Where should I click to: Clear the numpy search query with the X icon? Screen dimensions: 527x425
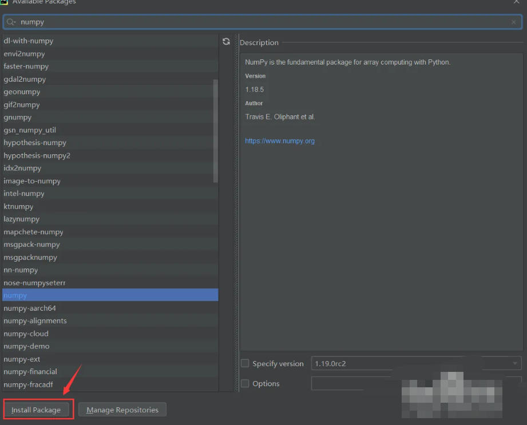[x=514, y=22]
